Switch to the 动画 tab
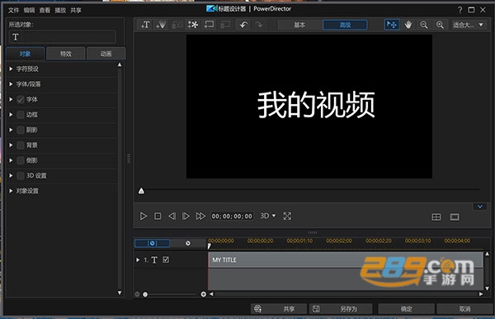The height and width of the screenshot is (319, 495). (x=106, y=54)
